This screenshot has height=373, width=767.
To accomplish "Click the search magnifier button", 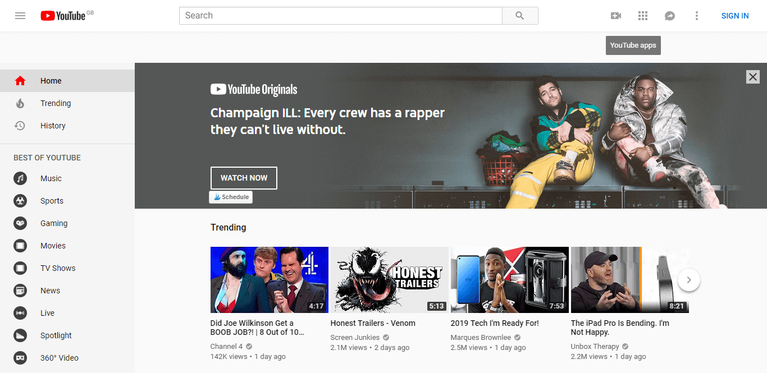I will pos(520,16).
